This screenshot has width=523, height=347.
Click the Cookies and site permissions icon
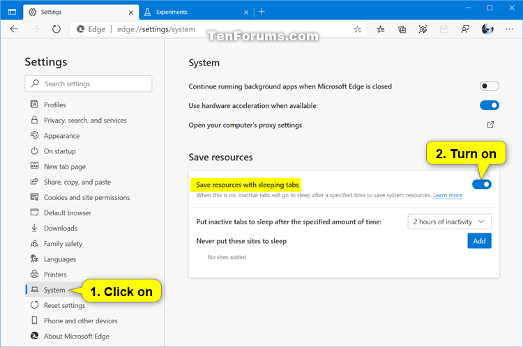[34, 196]
